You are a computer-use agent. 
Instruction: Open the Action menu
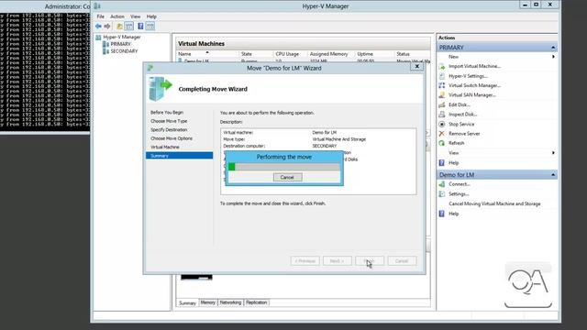(117, 16)
